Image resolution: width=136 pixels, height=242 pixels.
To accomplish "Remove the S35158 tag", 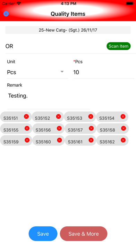I will point(124,128).
